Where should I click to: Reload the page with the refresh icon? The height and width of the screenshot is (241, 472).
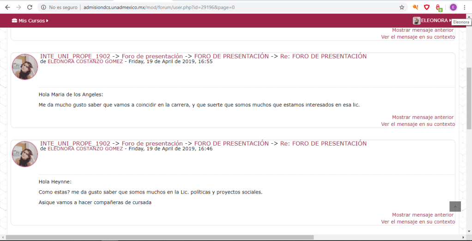(x=30, y=7)
